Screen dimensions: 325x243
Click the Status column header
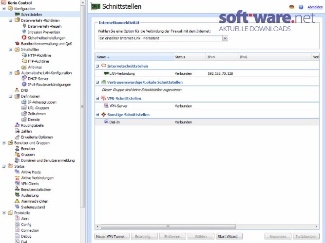[x=190, y=57]
